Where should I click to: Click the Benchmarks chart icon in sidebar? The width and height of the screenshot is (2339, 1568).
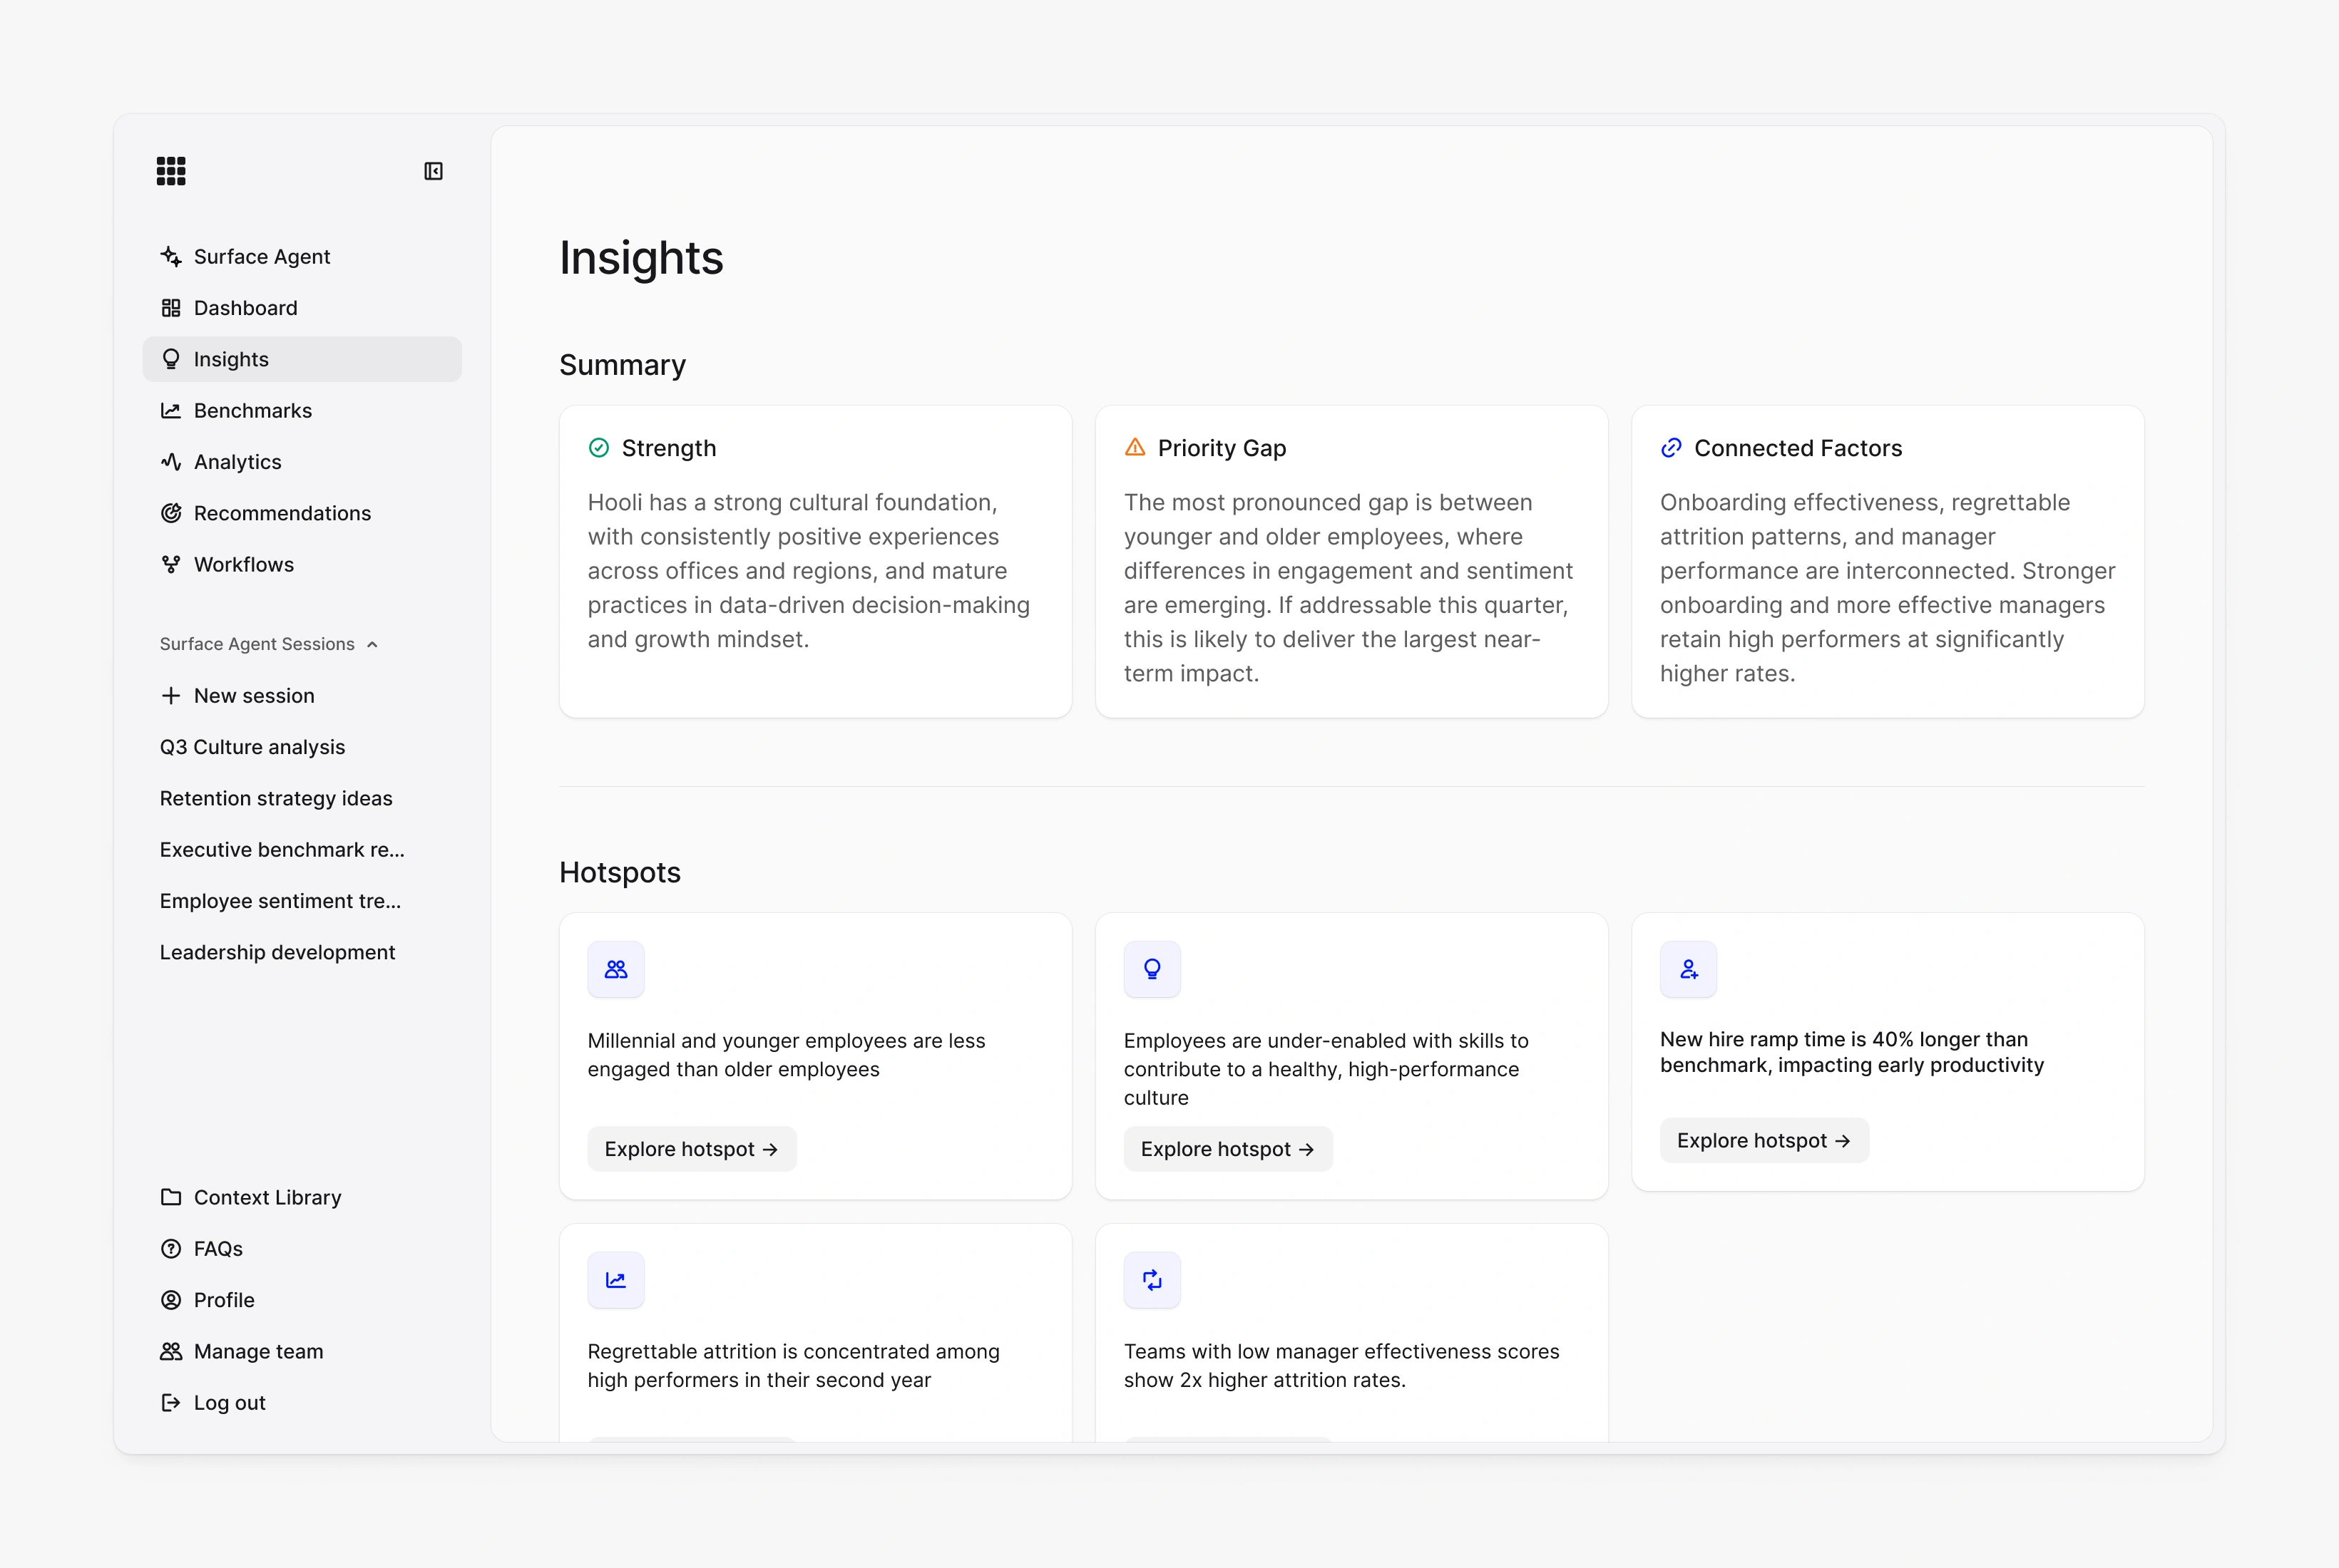click(171, 411)
